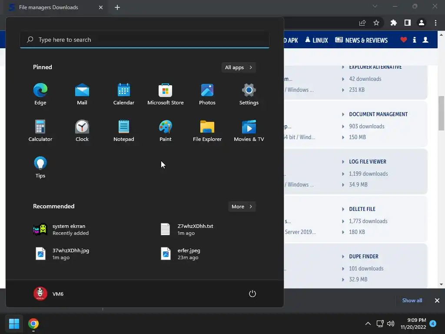Click the red heart icon on site
The width and height of the screenshot is (445, 334).
[x=404, y=40]
